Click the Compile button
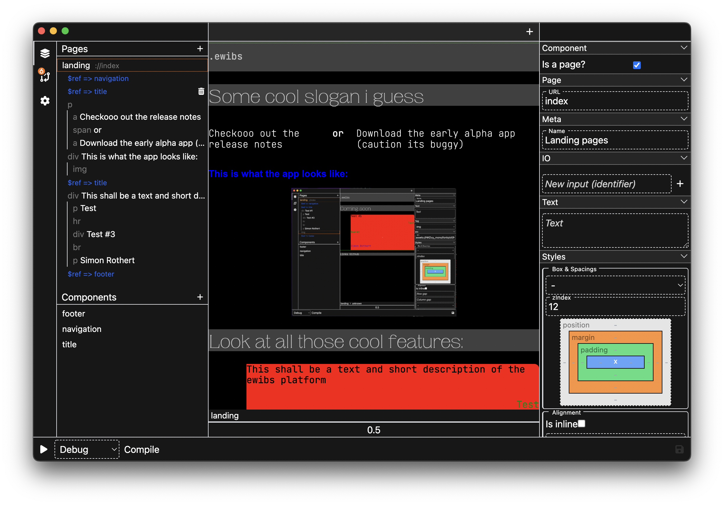Viewport: 724px width, 505px height. pos(142,449)
